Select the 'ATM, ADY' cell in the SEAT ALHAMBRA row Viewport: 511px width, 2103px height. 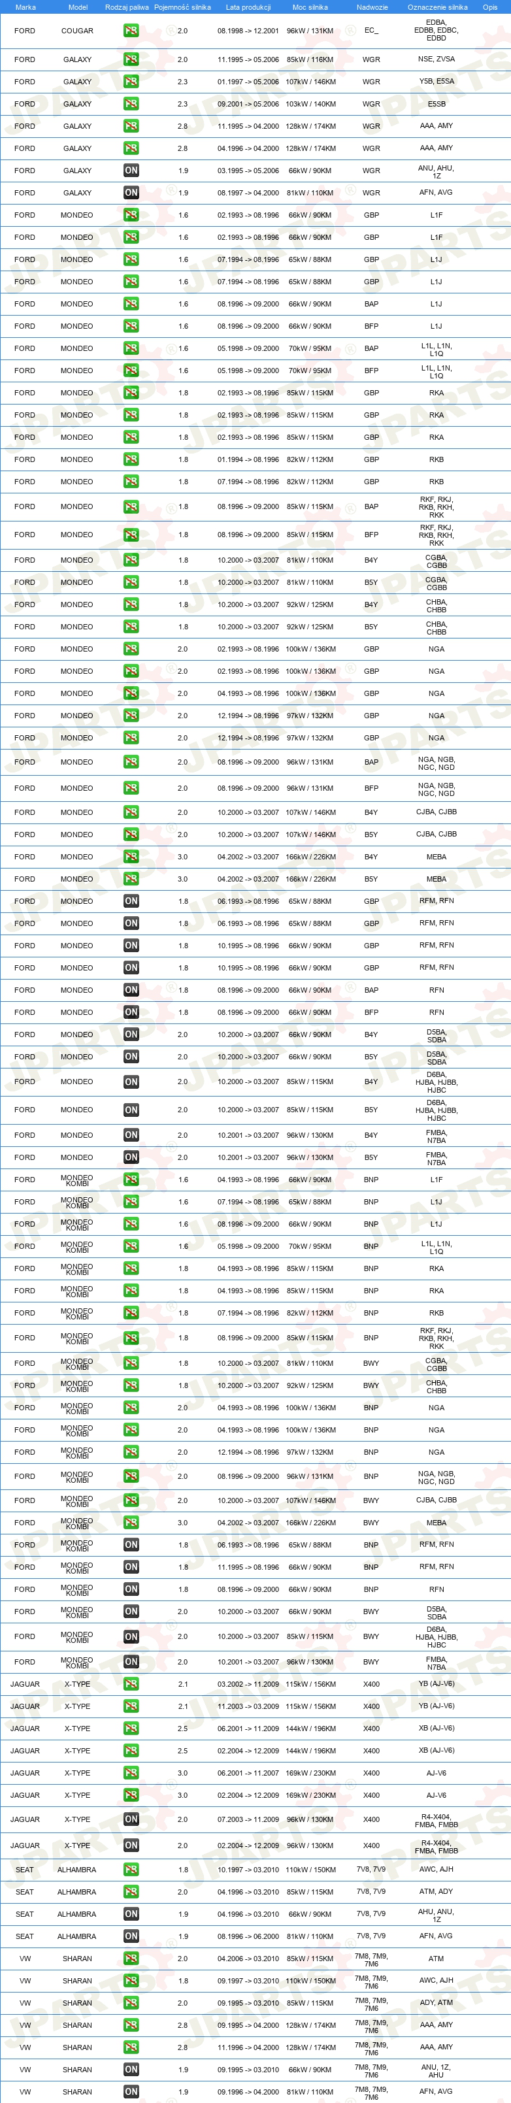[437, 1891]
